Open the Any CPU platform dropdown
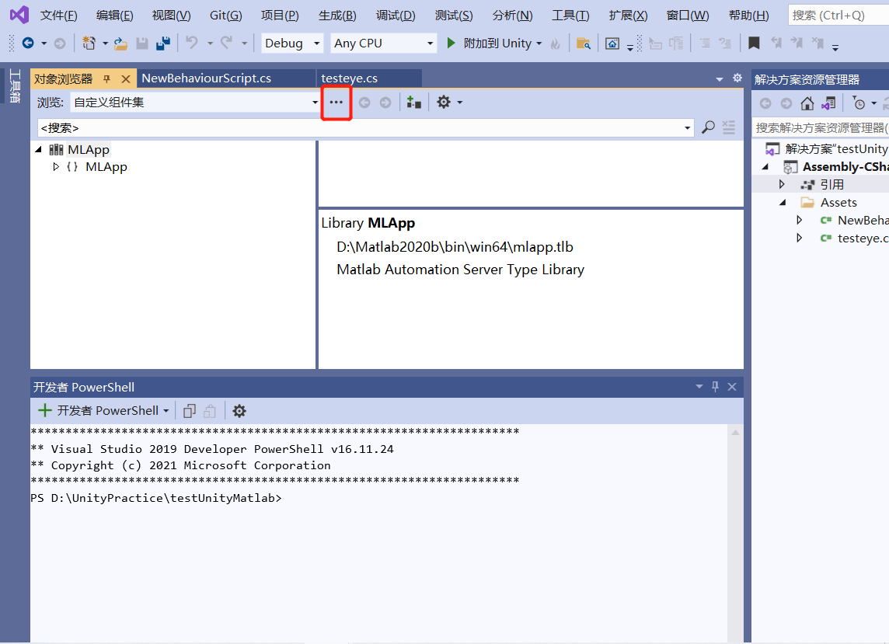The height and width of the screenshot is (644, 889). coord(384,44)
